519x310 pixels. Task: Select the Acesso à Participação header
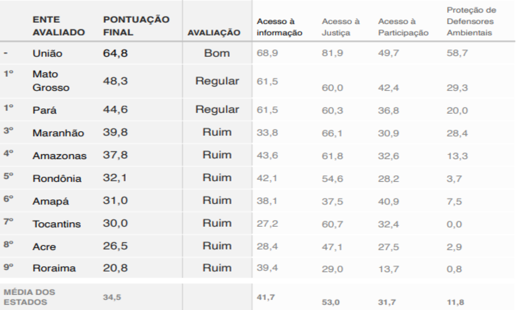coord(402,27)
